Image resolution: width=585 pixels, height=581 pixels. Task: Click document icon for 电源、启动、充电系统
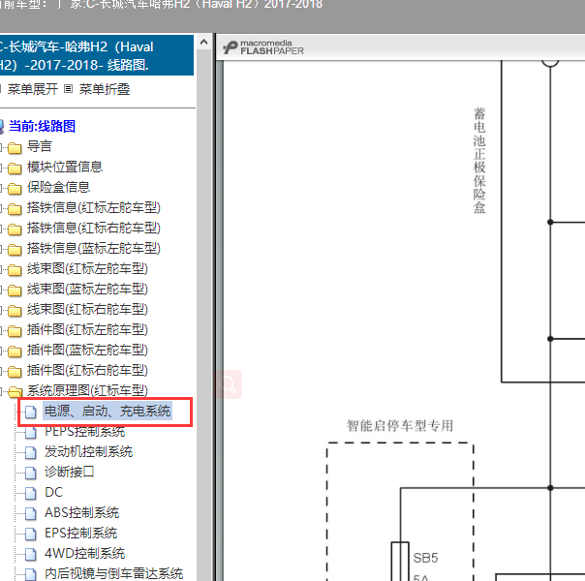(31, 412)
